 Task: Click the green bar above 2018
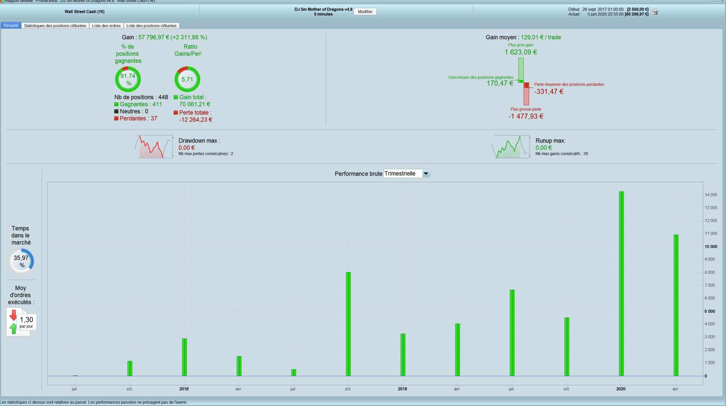184,357
